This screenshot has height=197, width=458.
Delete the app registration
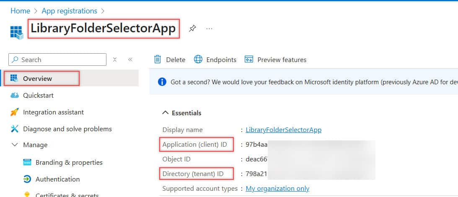(170, 60)
